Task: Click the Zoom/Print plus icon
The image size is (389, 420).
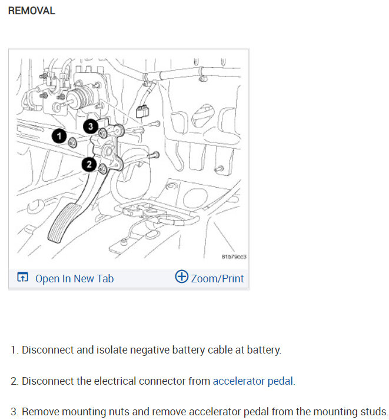Action: 182,276
